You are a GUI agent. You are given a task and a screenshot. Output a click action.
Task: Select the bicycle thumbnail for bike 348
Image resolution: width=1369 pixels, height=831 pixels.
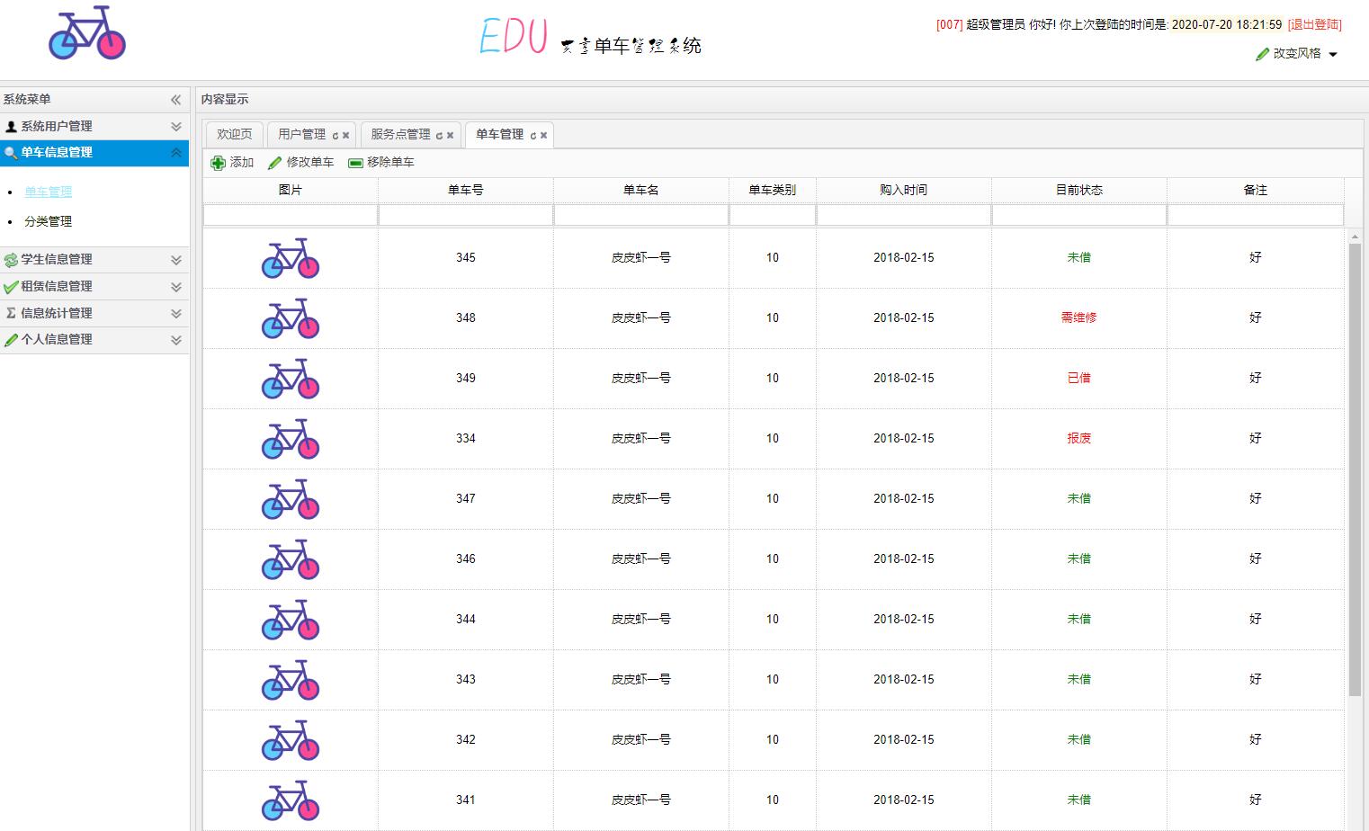pos(291,318)
